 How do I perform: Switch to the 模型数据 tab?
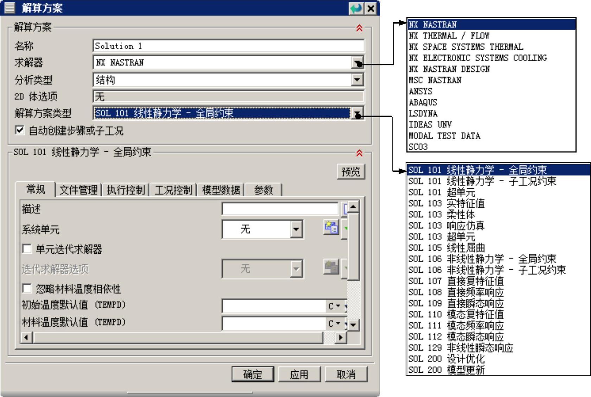pyautogui.click(x=221, y=190)
